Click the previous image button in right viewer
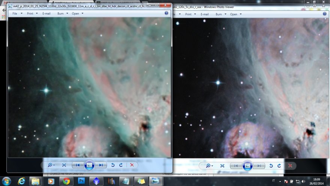The width and height of the screenshot is (330, 186). 236,166
